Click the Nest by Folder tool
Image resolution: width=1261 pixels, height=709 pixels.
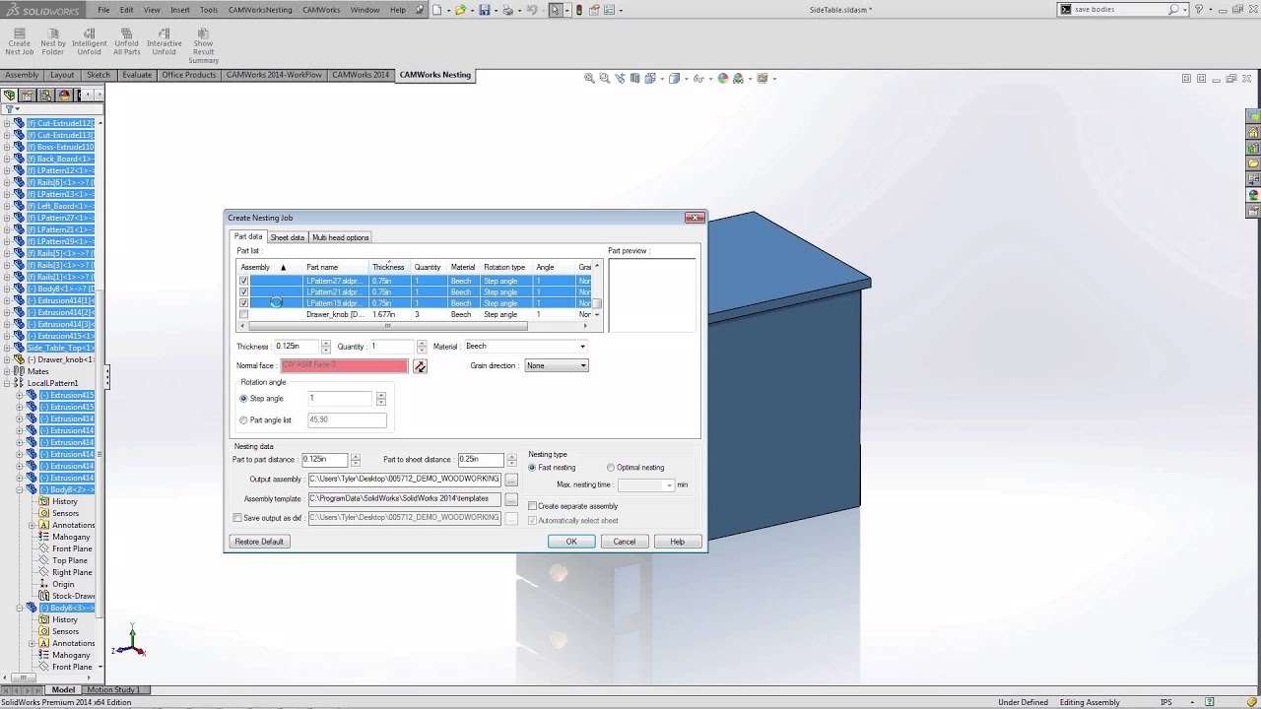pyautogui.click(x=53, y=41)
